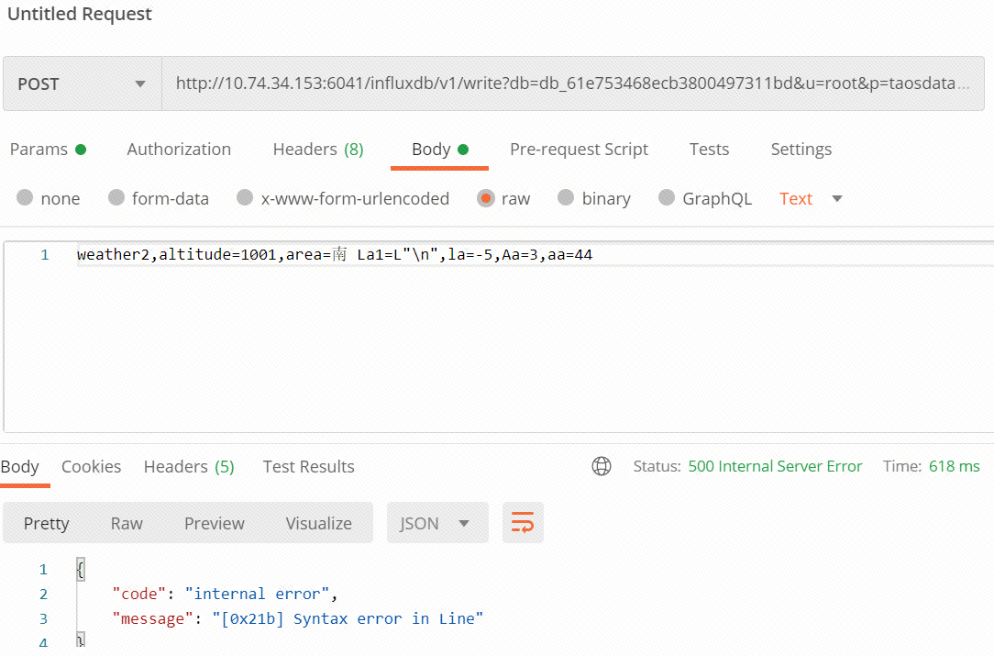Select the binary body option
Screen dimensions: 994x656
[594, 198]
